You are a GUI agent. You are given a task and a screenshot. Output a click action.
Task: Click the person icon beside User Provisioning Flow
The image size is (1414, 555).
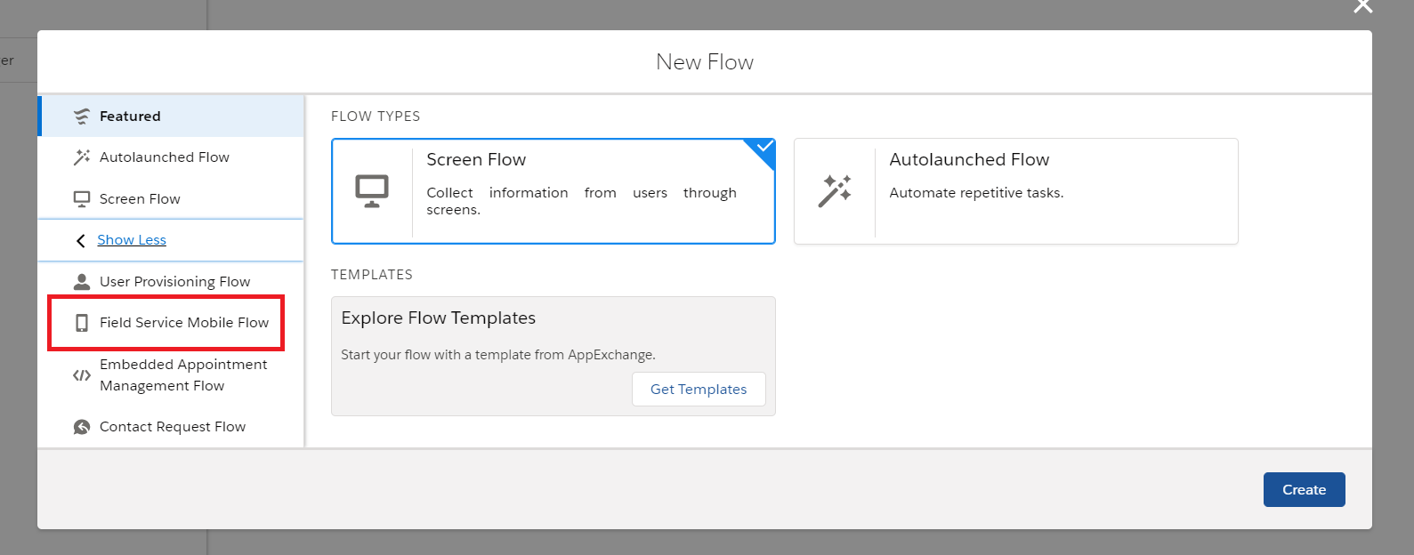82,282
